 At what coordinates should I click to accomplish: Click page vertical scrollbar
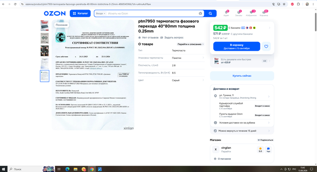315,22
